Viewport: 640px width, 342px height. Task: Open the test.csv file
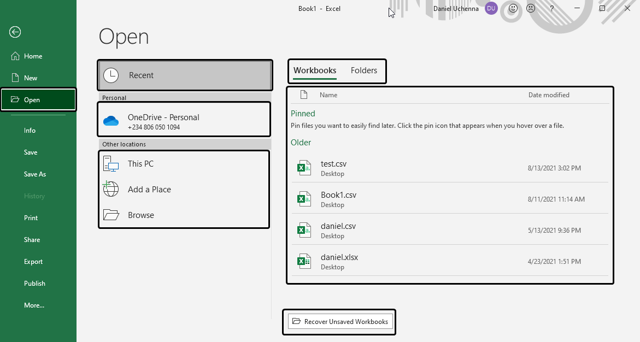pos(333,164)
